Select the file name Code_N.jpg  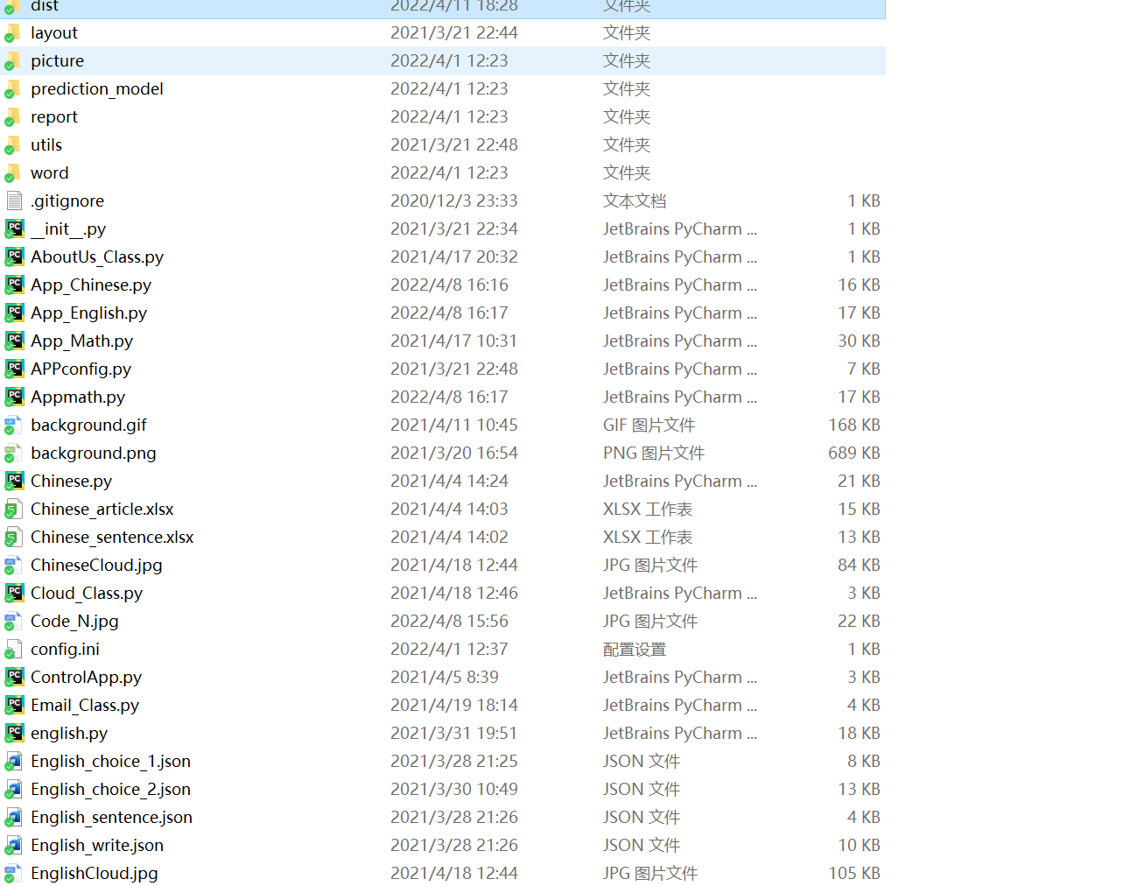pos(75,622)
